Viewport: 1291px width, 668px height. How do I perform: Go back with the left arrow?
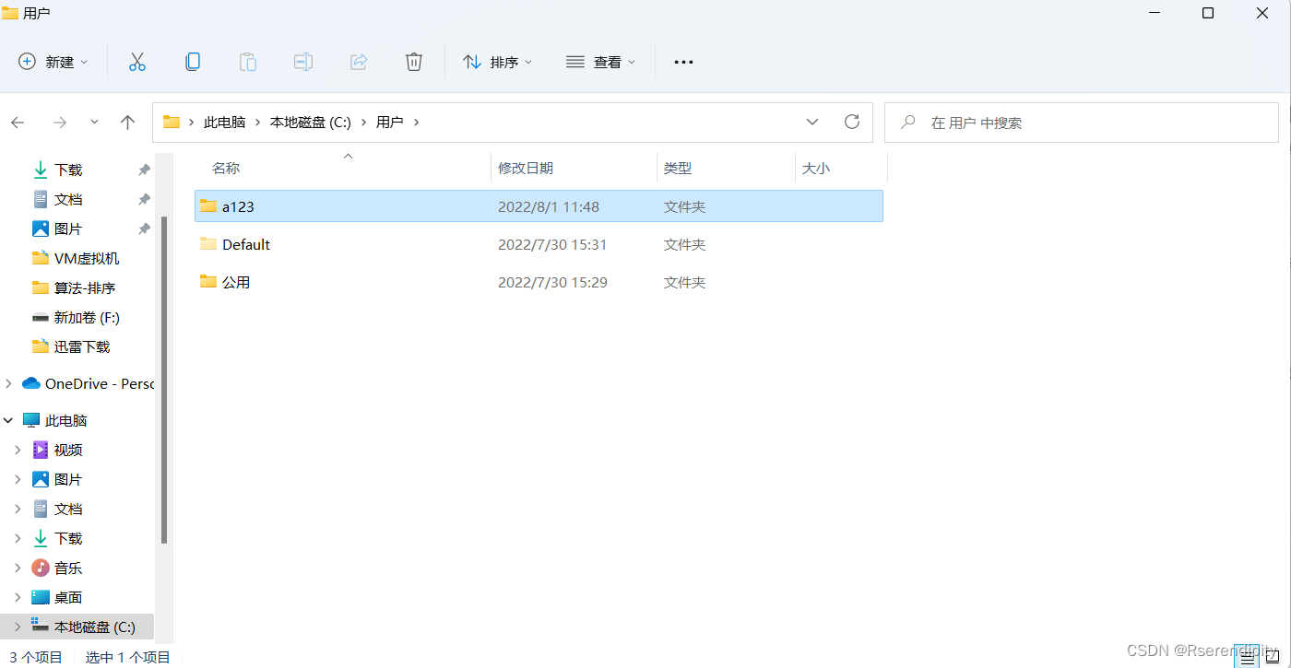18,122
